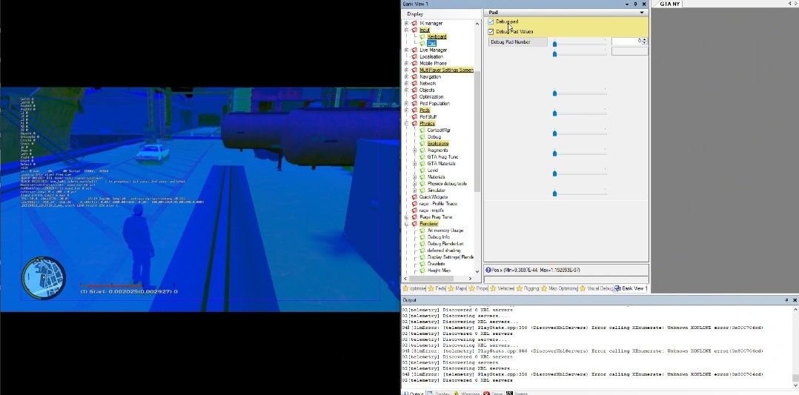Click the green icon beside GTA Frag Tune
The image size is (799, 395).
(x=422, y=157)
